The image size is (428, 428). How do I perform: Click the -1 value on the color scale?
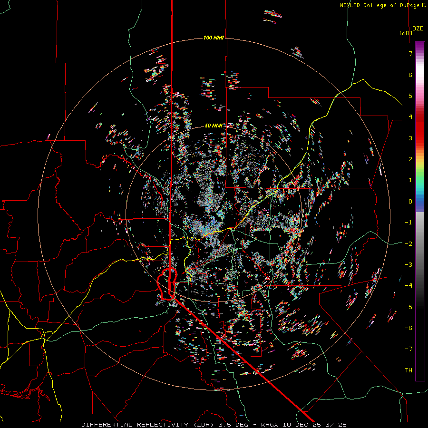[x=409, y=223]
